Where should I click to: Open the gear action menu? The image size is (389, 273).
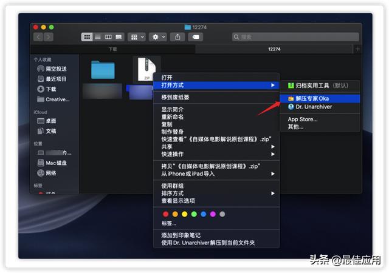click(x=158, y=37)
